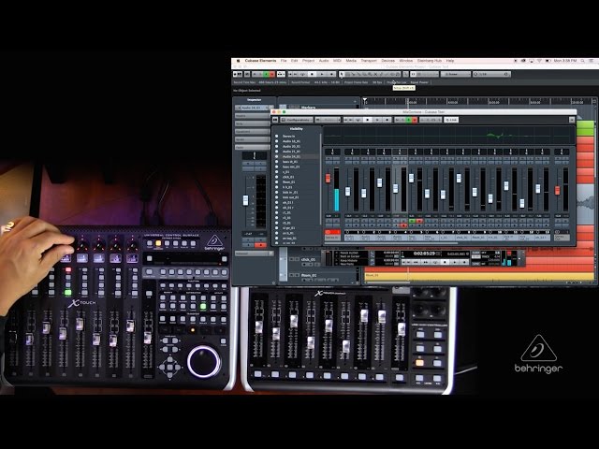
Task: Click the battery status icon
Action: pos(548,61)
